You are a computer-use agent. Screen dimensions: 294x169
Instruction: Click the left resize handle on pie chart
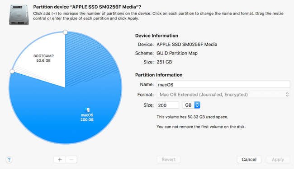coord(12,71)
